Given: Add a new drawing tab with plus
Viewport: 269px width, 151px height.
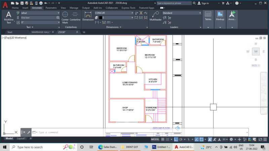Looking at the screenshot, I should click(x=84, y=32).
